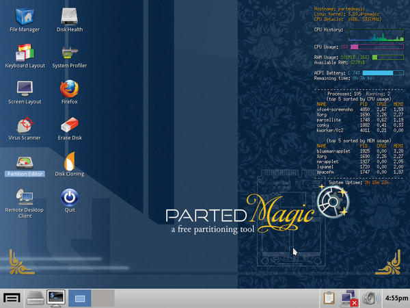Click the 'CPU Usage' bar in monitor
Screen dimensions: 410x308
click(x=377, y=47)
